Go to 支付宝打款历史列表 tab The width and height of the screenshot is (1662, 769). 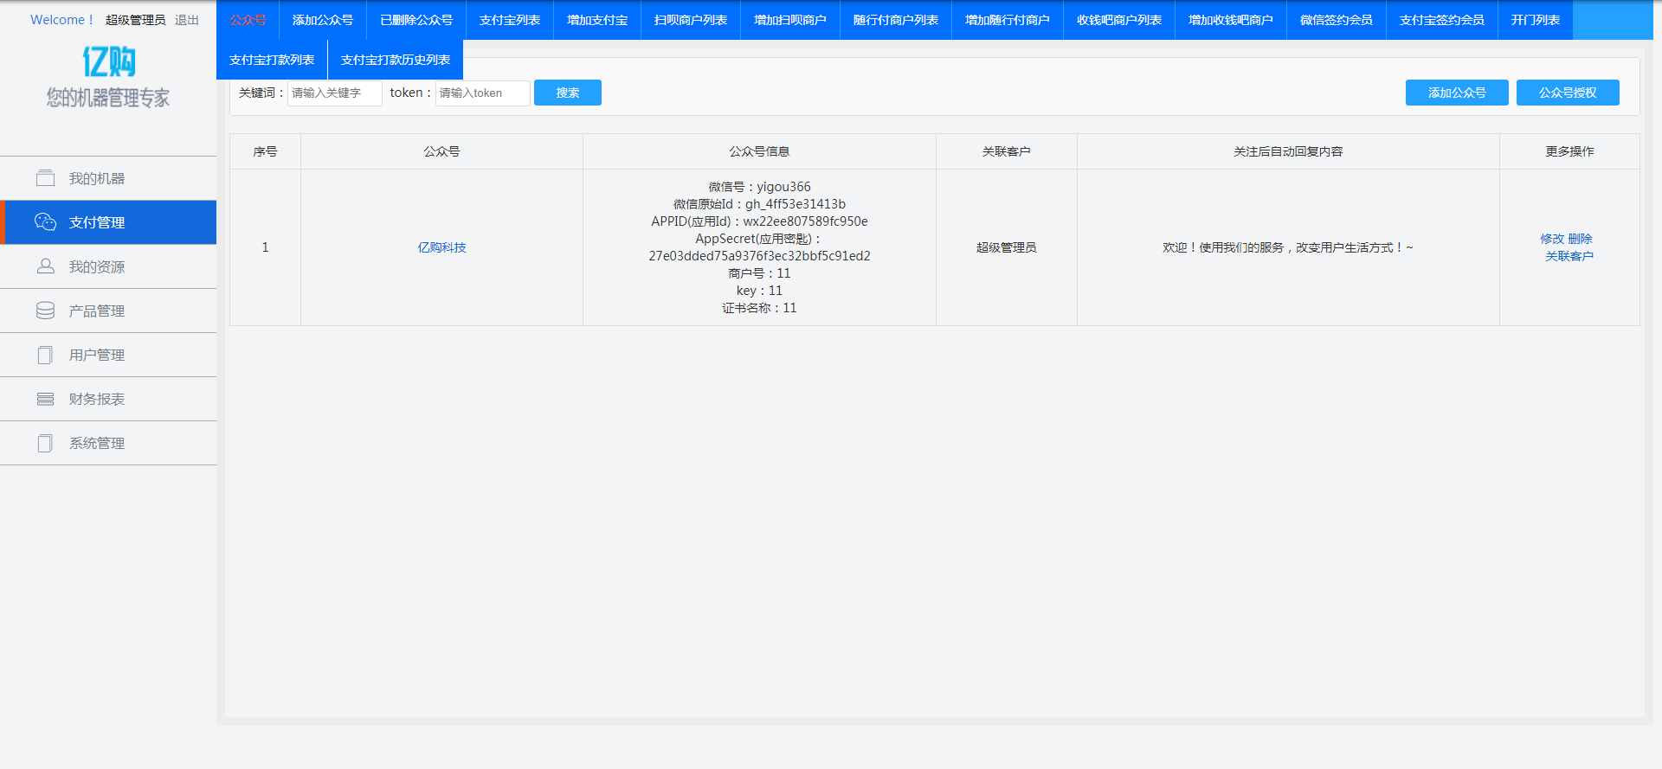[x=396, y=60]
